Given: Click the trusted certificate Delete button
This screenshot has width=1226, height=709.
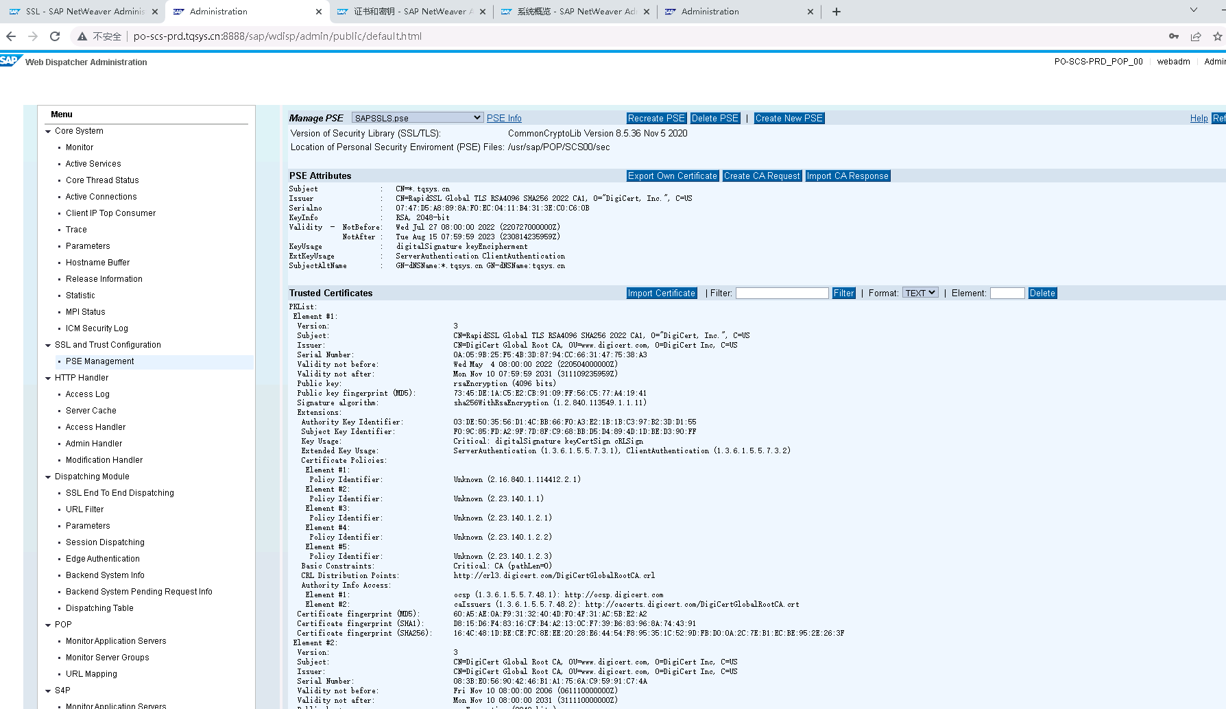Looking at the screenshot, I should [x=1042, y=293].
